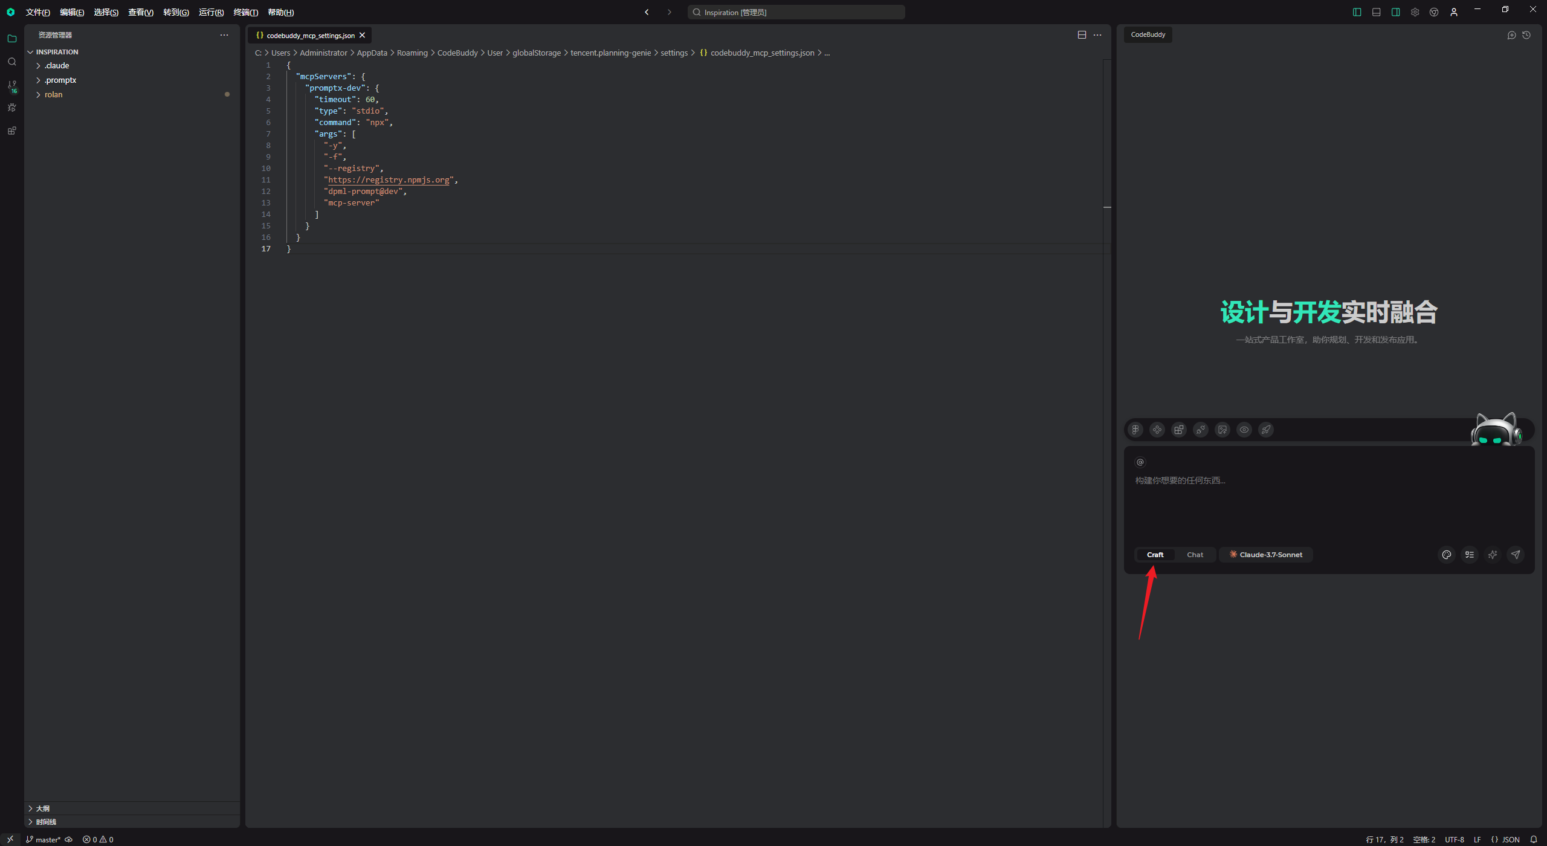Start a new chat in the CodeBuddy panel
The width and height of the screenshot is (1547, 846).
1511,35
